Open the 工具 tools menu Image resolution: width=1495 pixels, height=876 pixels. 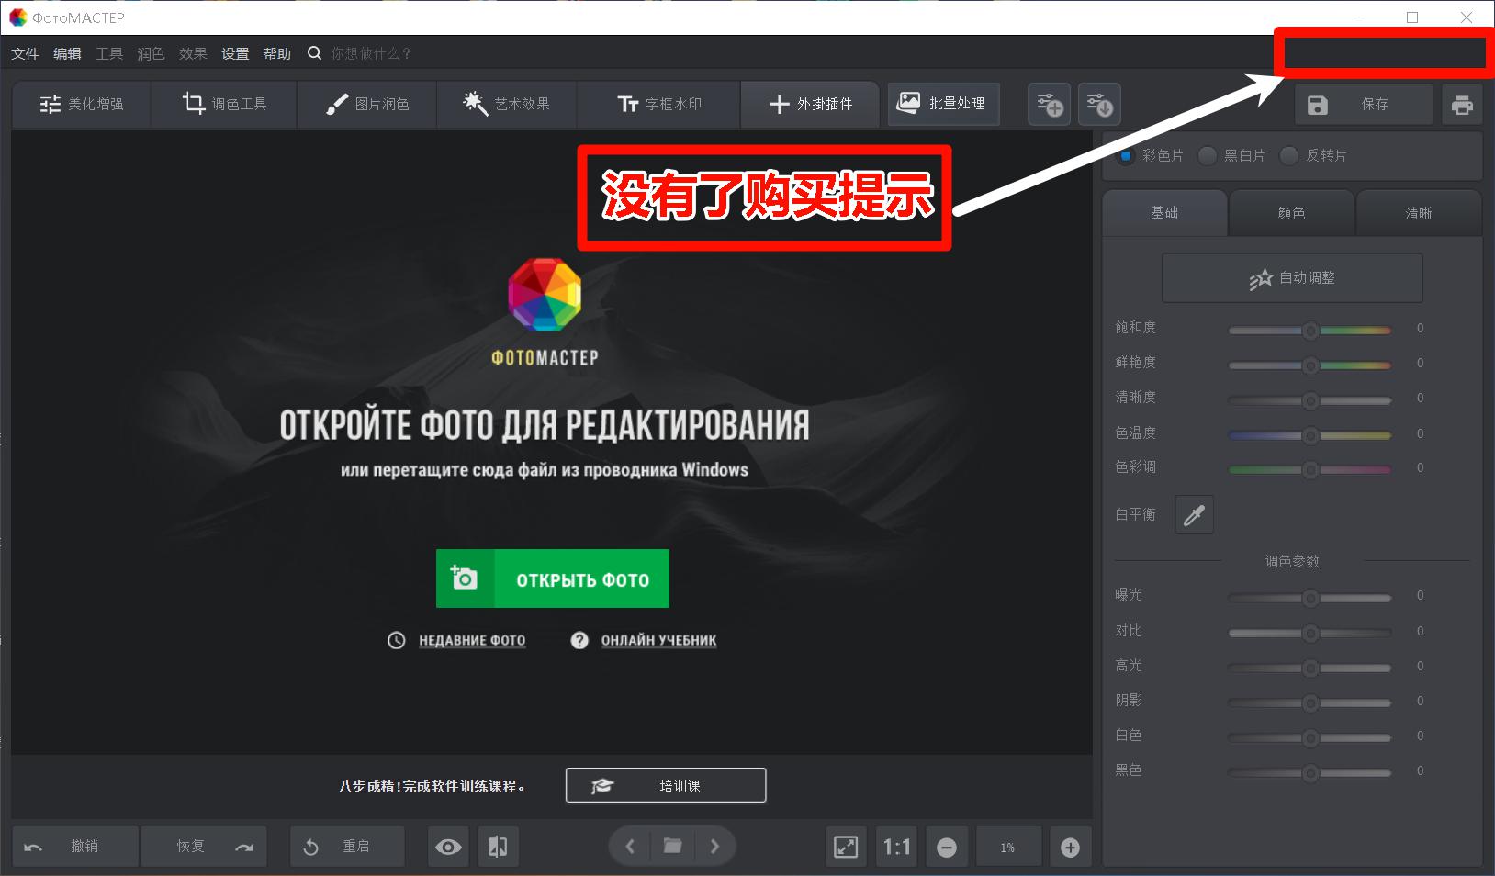coord(109,54)
